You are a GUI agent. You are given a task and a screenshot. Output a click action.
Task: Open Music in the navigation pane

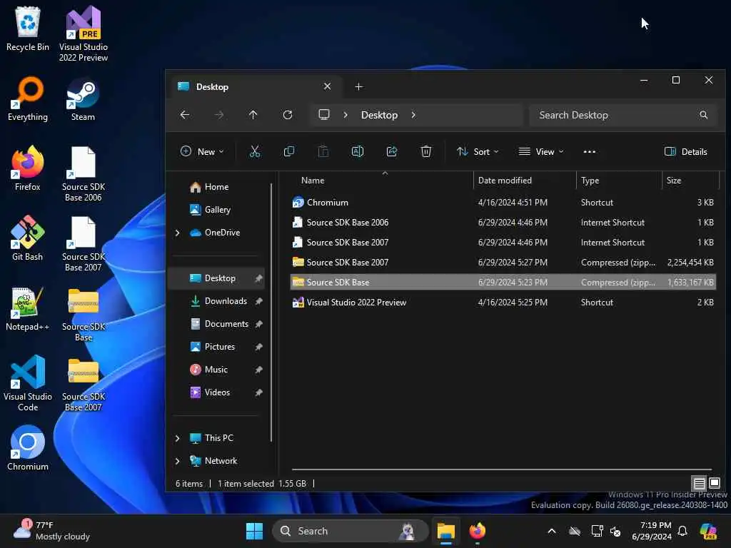216,370
